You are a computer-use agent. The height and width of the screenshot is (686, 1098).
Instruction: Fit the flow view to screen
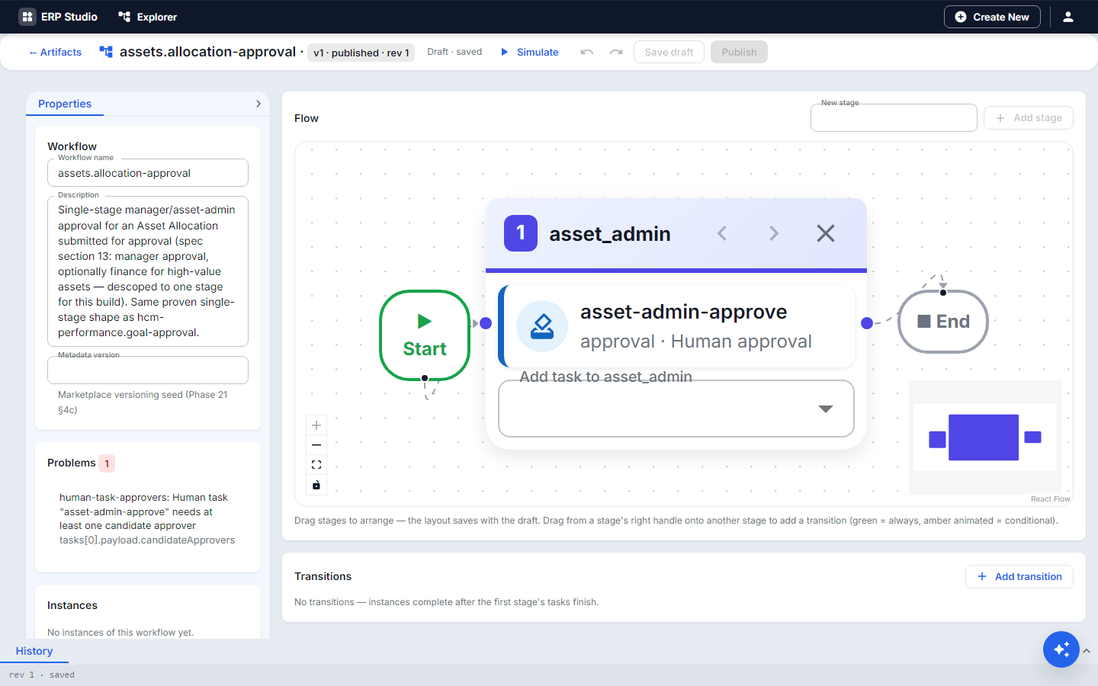click(x=316, y=465)
